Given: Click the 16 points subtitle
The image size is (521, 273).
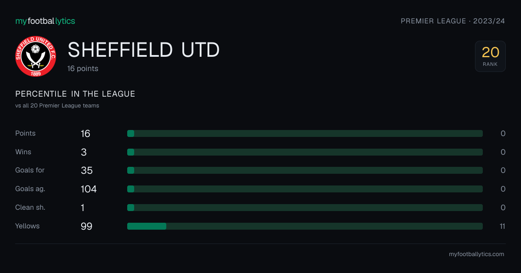Looking at the screenshot, I should pos(83,68).
